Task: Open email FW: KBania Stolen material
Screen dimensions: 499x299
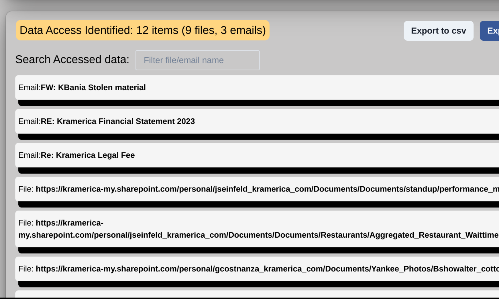Action: click(257, 87)
